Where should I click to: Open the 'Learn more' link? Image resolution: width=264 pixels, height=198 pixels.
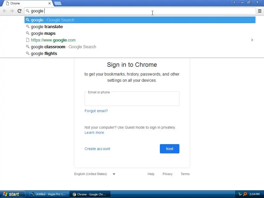tap(94, 133)
